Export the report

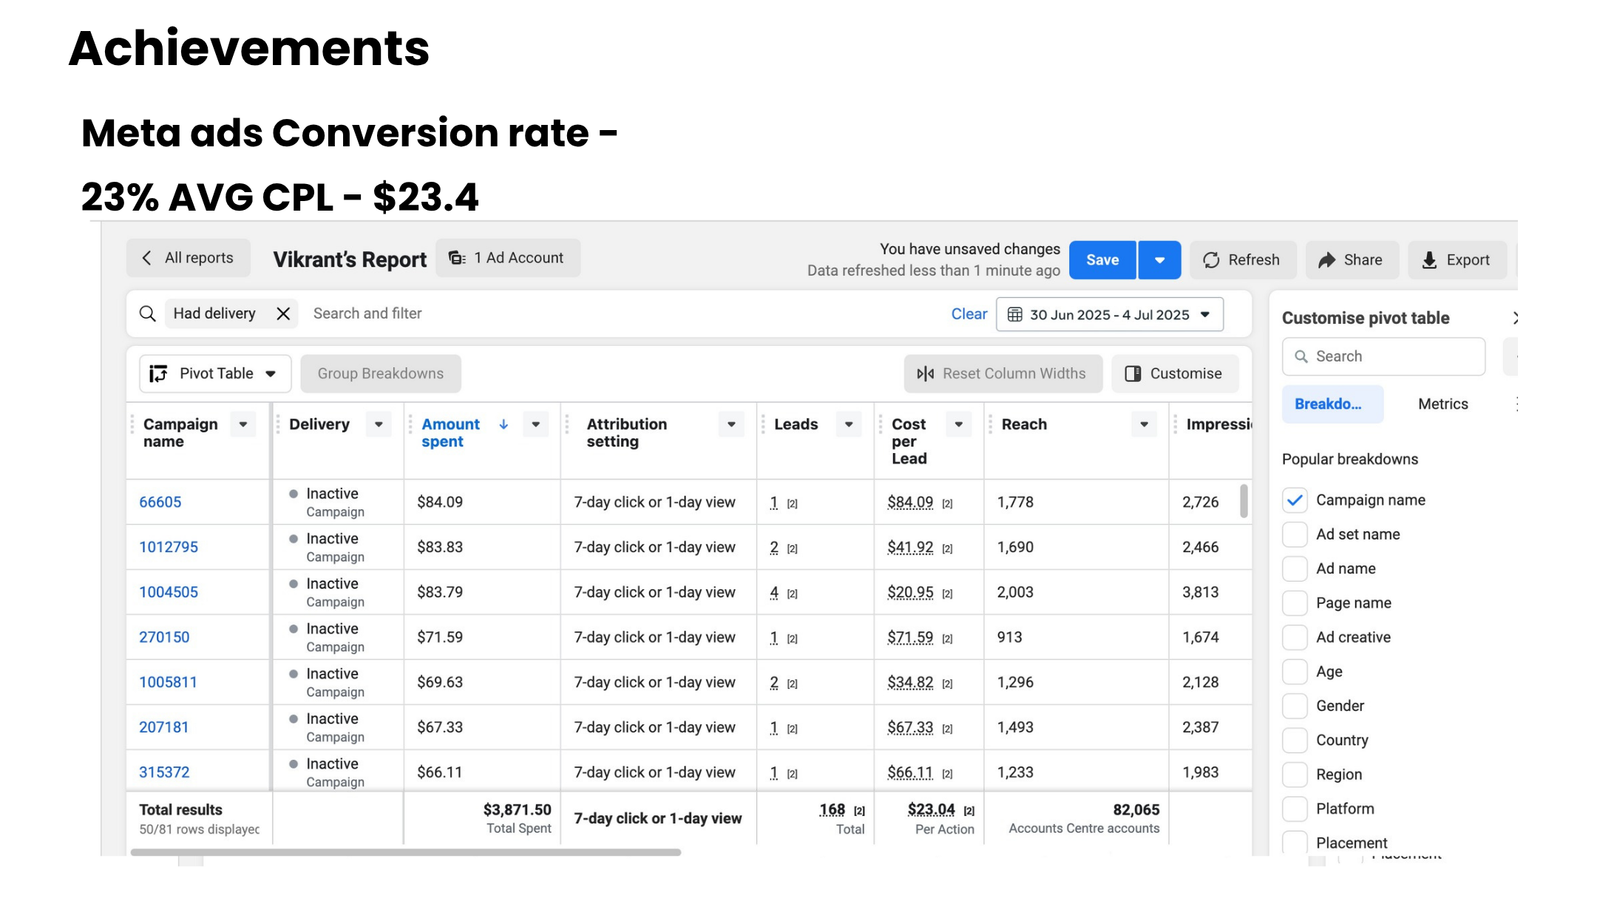pyautogui.click(x=1456, y=259)
